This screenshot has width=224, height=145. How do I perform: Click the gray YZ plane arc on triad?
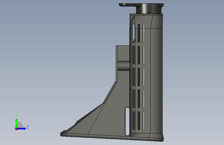pyautogui.click(x=20, y=125)
